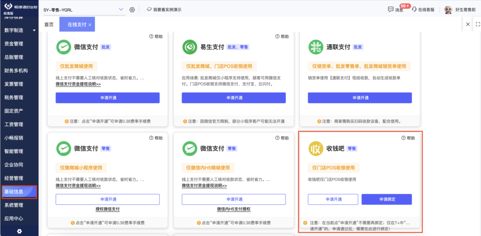Click 申请开通 on the 通联支付 card
Image resolution: width=481 pixels, height=236 pixels.
coord(360,98)
